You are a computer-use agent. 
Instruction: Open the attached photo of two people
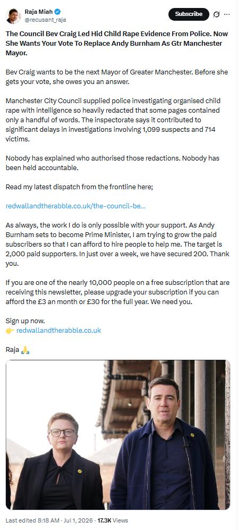118,435
